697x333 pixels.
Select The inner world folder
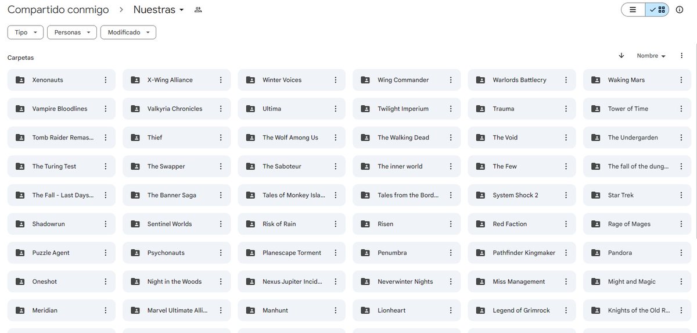tap(407, 166)
